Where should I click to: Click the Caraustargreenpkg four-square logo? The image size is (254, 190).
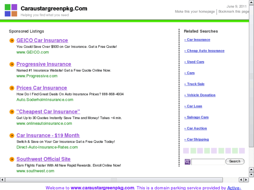(11, 10)
